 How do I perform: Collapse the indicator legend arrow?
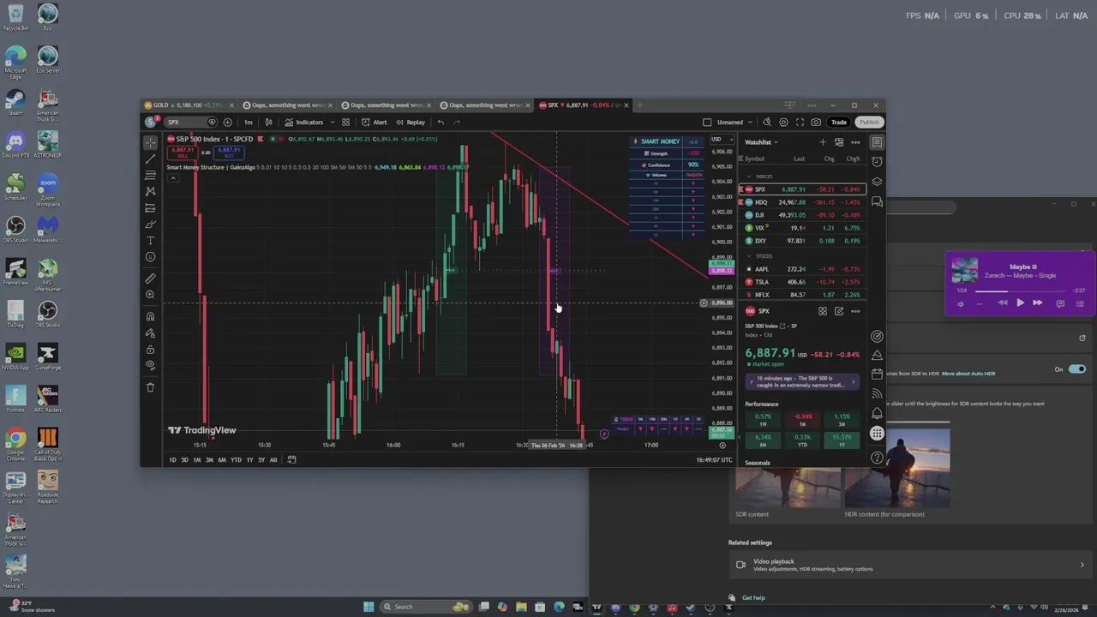pyautogui.click(x=172, y=178)
